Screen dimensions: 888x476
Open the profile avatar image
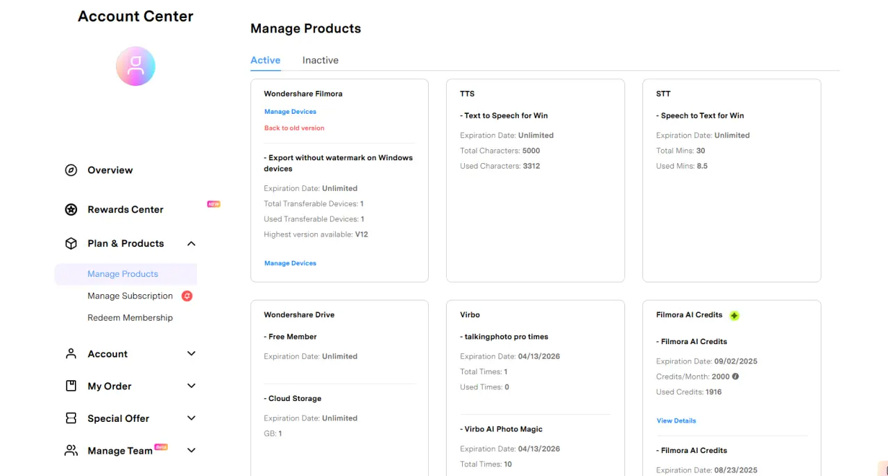click(135, 67)
